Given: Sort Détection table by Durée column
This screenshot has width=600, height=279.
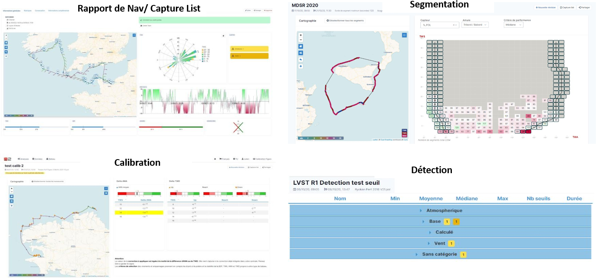Looking at the screenshot, I should coord(574,198).
